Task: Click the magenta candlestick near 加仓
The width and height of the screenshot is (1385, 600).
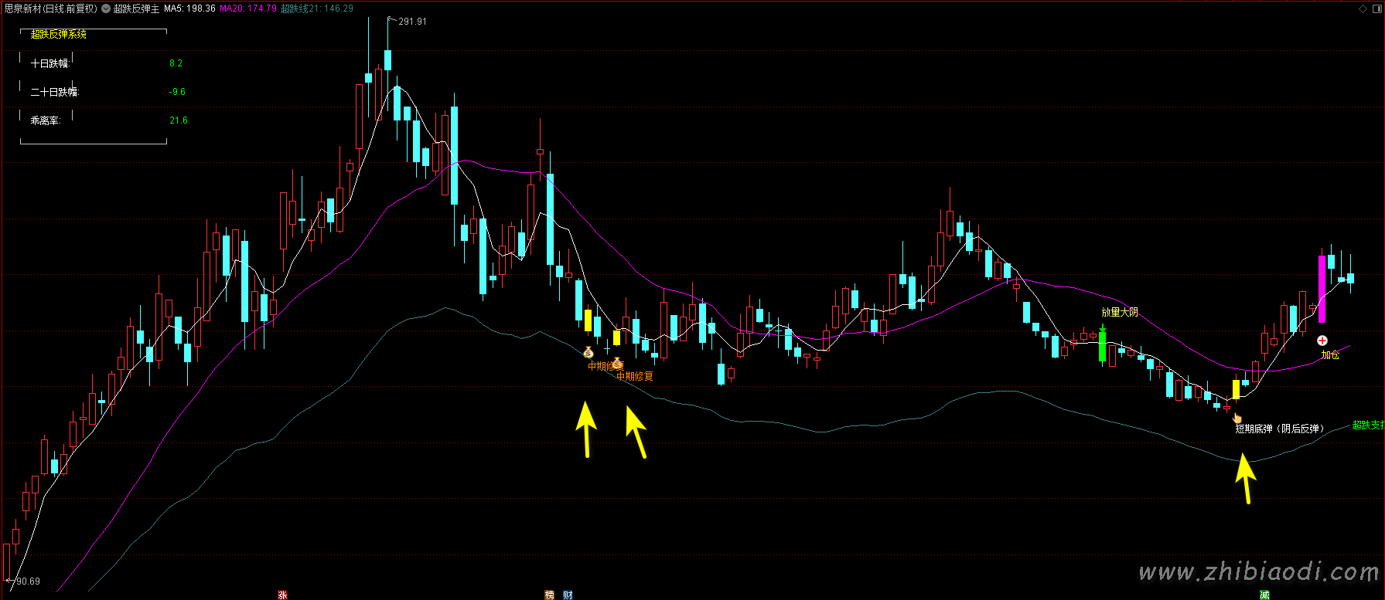Action: [x=1322, y=289]
